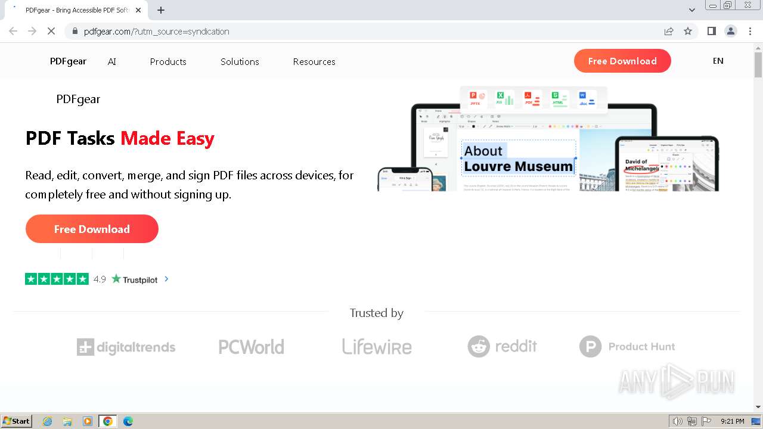
Task: Click the browser forward arrow
Action: (32, 31)
